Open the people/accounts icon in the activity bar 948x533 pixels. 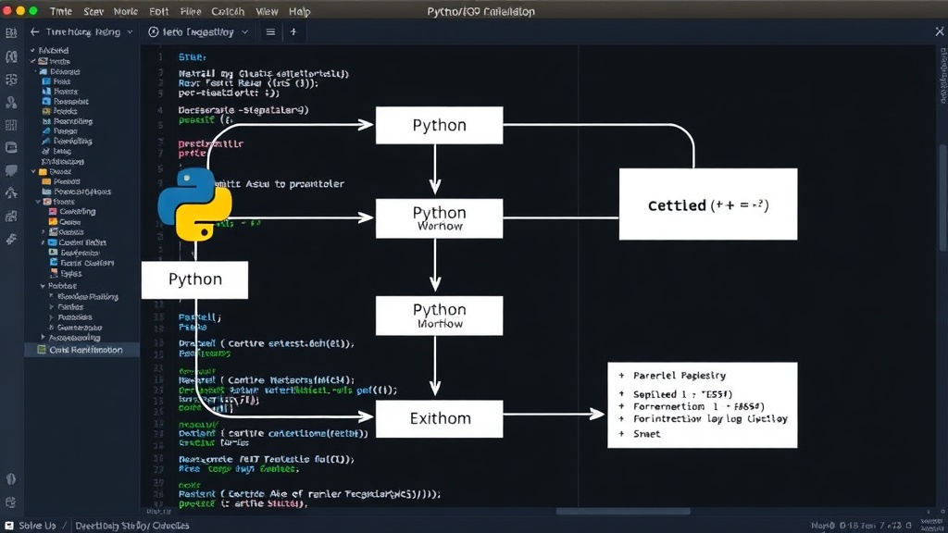(11, 102)
